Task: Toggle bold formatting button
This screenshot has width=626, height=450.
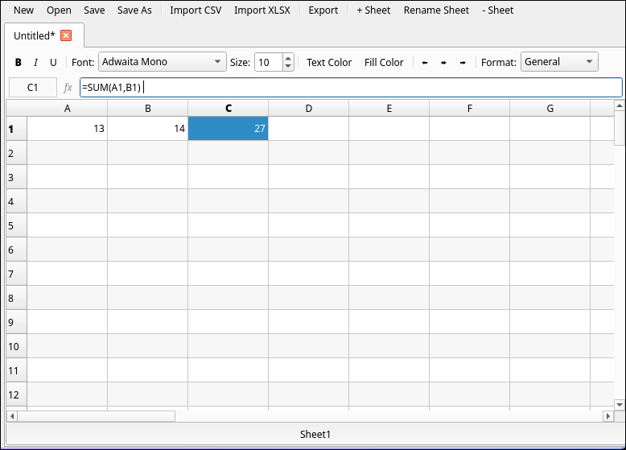Action: 19,63
